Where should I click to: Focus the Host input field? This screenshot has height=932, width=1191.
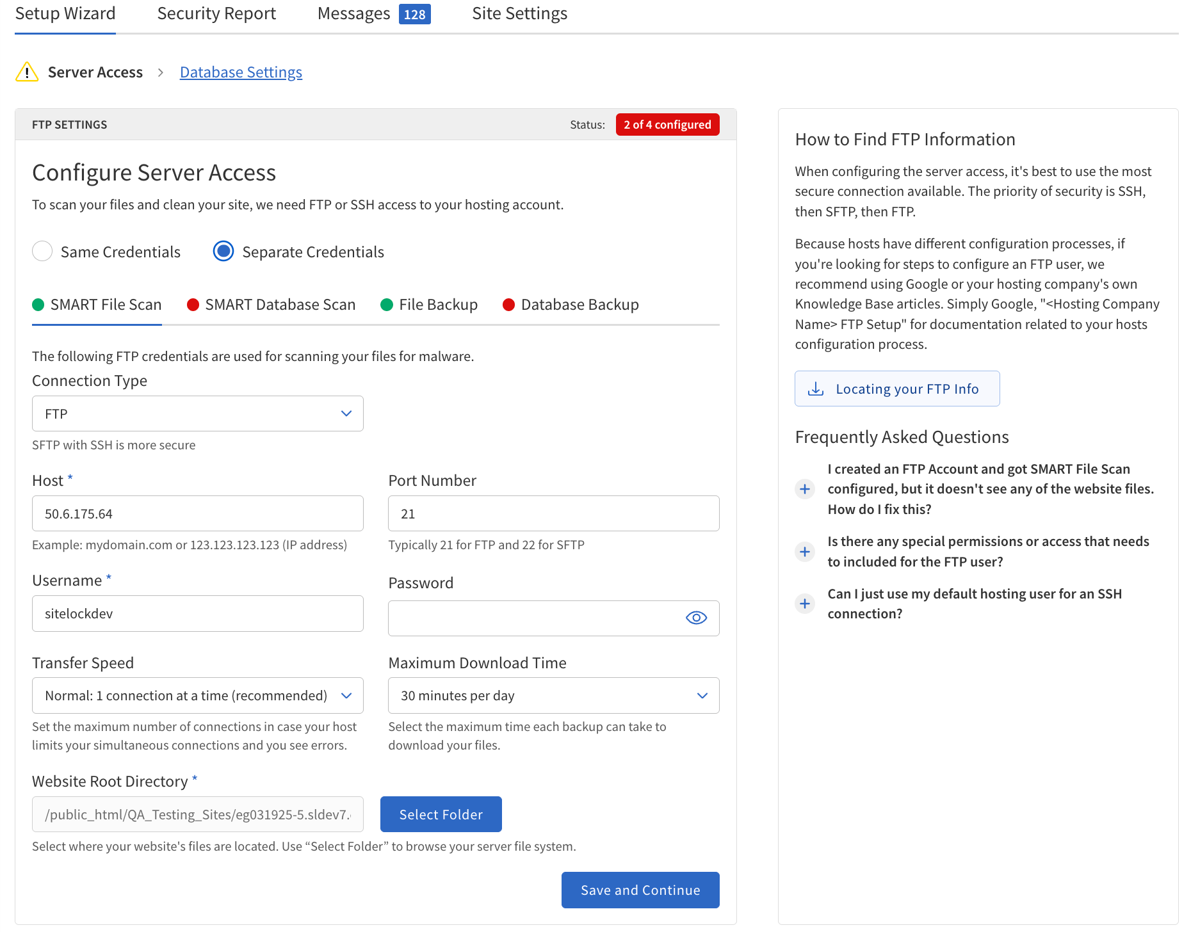(197, 513)
